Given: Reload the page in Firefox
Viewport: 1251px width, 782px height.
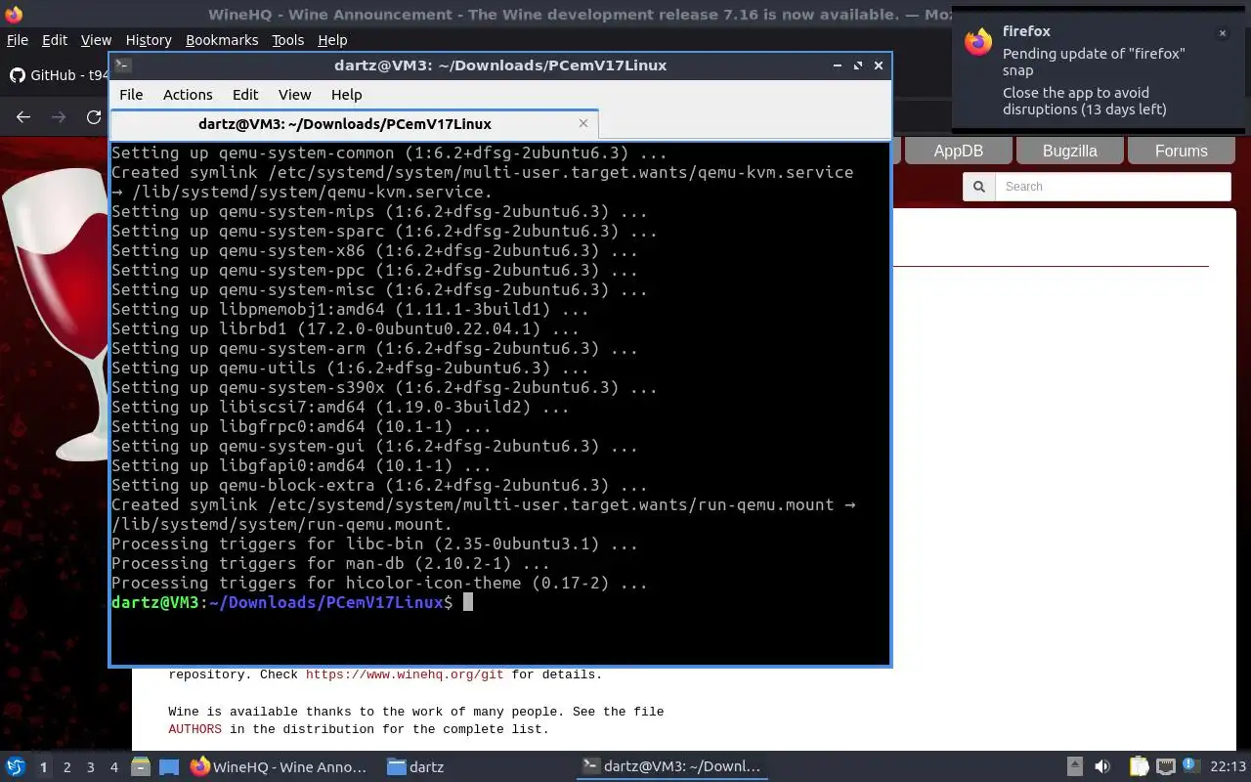Looking at the screenshot, I should pyautogui.click(x=94, y=117).
